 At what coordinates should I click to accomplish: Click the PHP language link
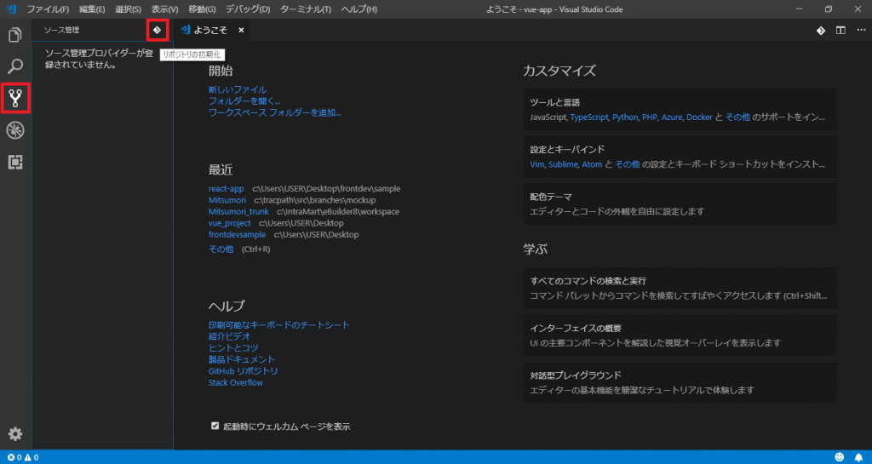(x=650, y=117)
